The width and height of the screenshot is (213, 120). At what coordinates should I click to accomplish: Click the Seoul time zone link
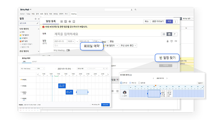pos(104,42)
